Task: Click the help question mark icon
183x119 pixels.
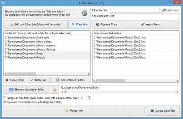Action: click(x=89, y=98)
